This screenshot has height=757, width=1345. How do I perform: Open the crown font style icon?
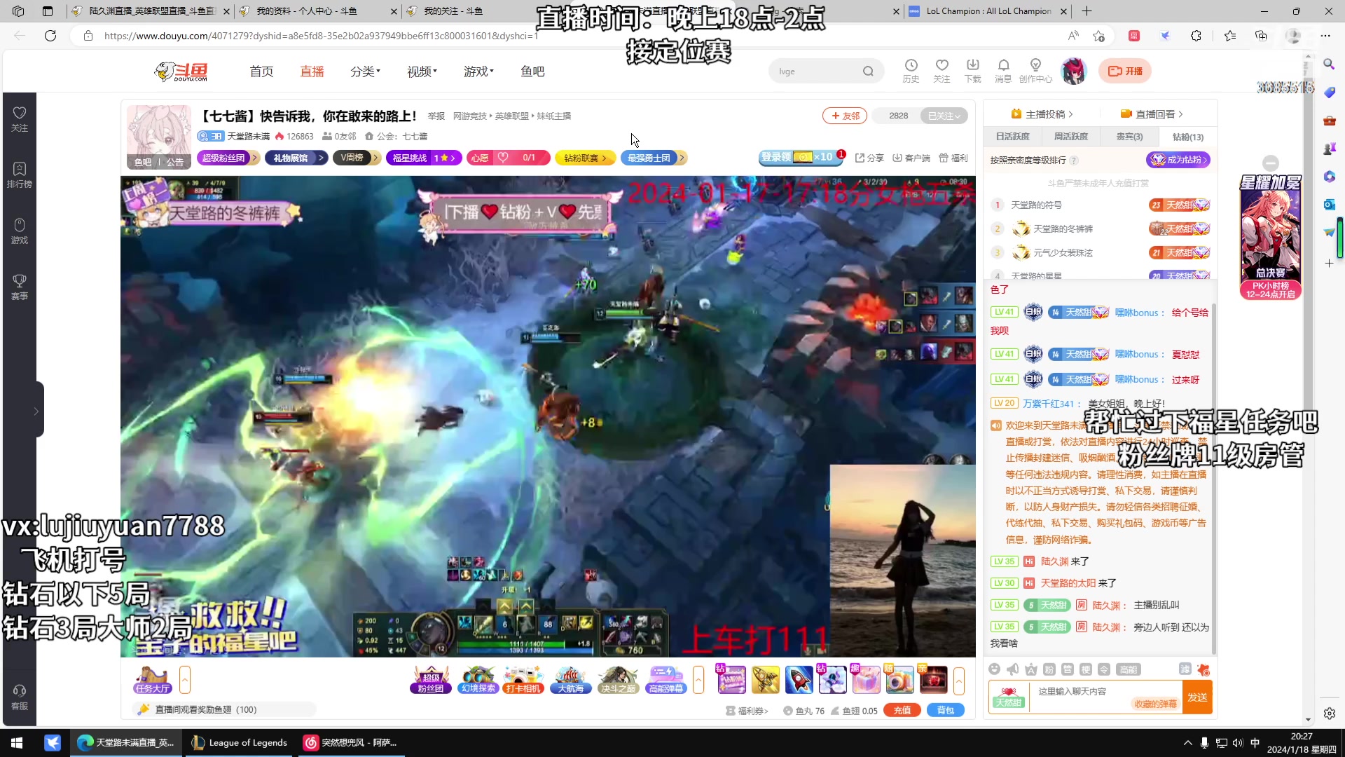pos(1030,669)
